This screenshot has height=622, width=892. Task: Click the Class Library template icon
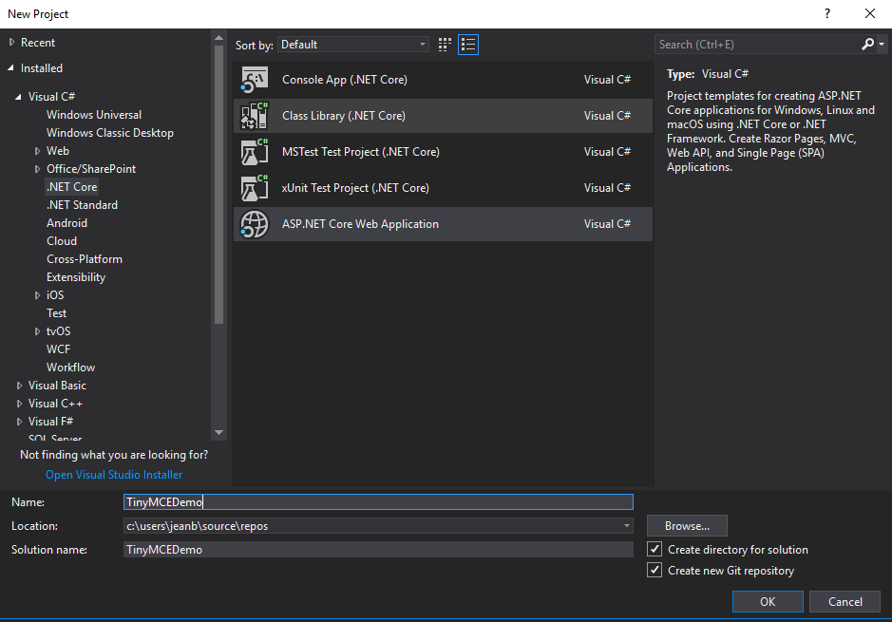pos(255,115)
